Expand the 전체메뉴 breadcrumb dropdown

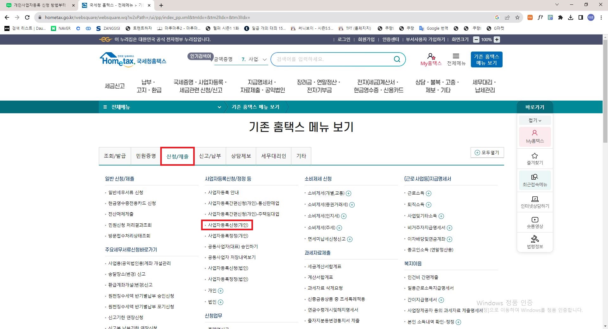point(219,107)
